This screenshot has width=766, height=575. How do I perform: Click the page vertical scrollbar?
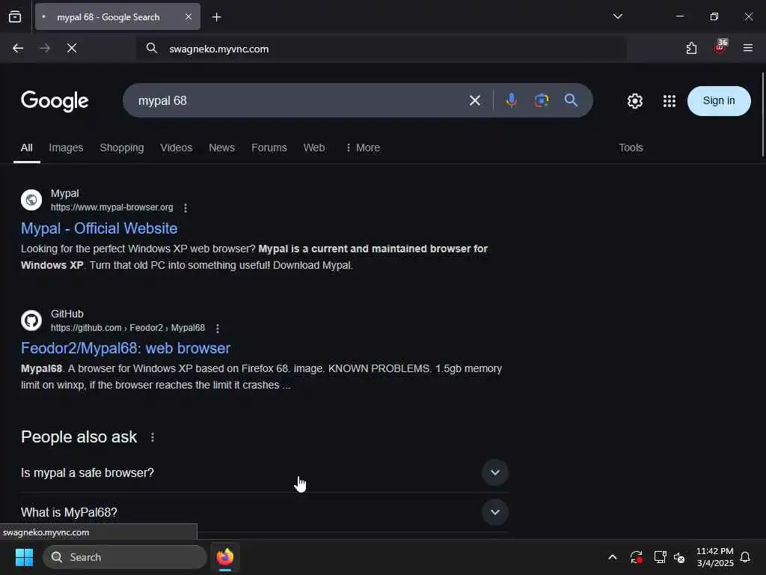pyautogui.click(x=762, y=115)
